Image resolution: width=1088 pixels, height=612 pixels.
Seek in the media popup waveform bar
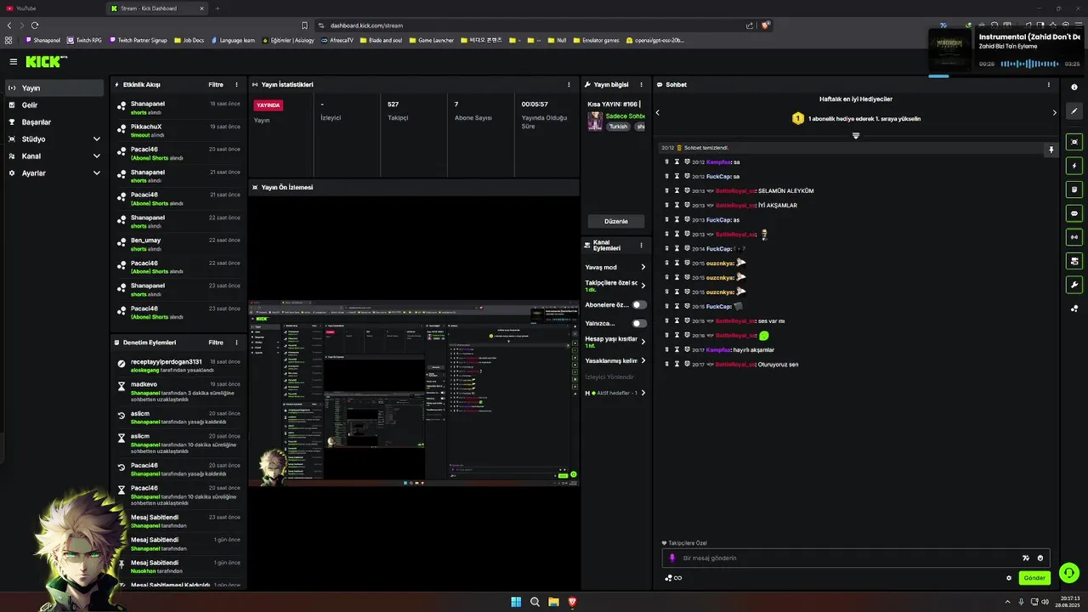click(x=1030, y=64)
